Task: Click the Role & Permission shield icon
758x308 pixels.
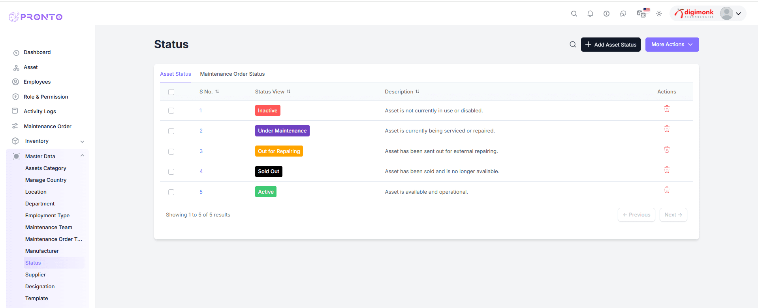Action: coord(15,97)
